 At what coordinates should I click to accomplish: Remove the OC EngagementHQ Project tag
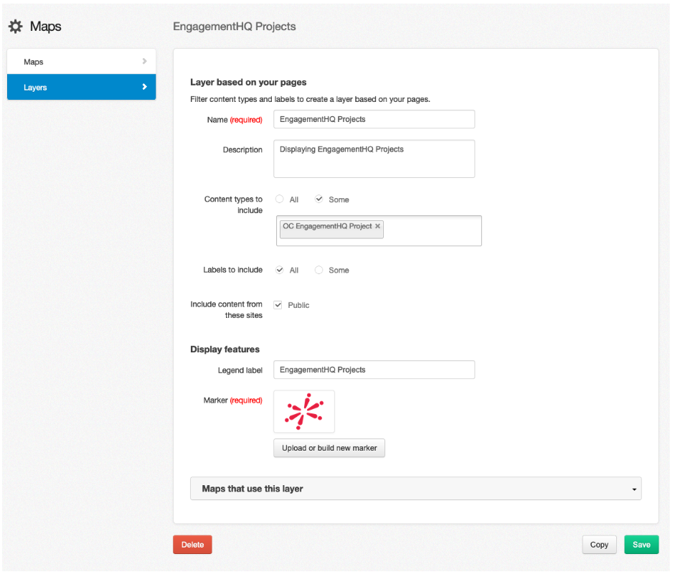pos(377,226)
